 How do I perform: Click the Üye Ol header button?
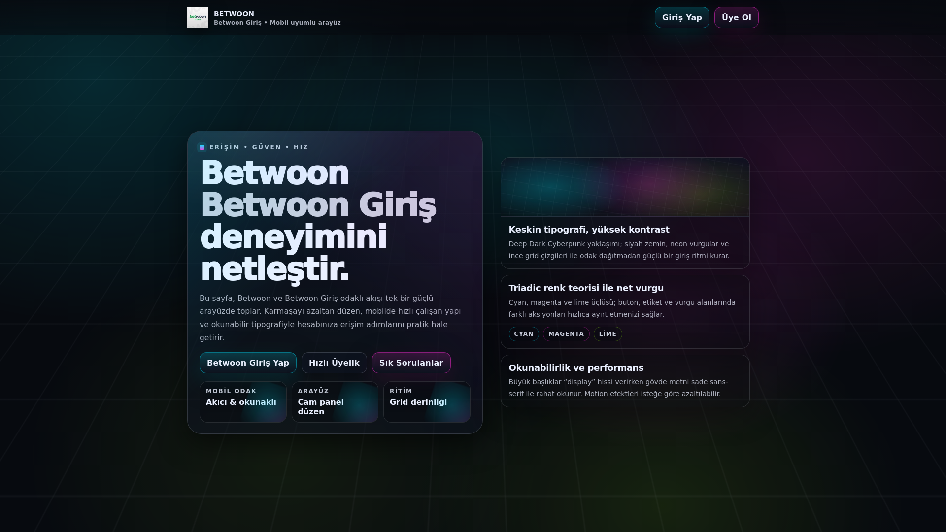737,18
